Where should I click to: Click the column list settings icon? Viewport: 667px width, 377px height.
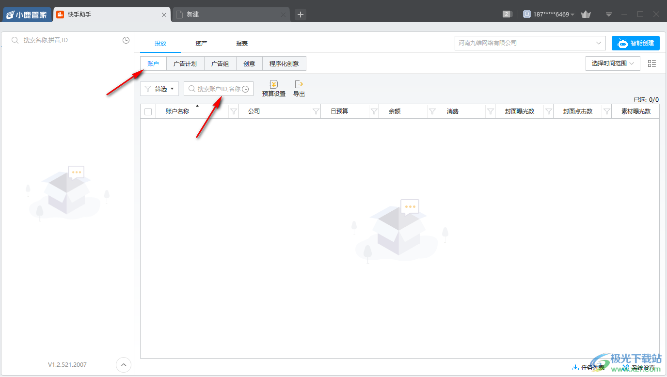pyautogui.click(x=652, y=63)
